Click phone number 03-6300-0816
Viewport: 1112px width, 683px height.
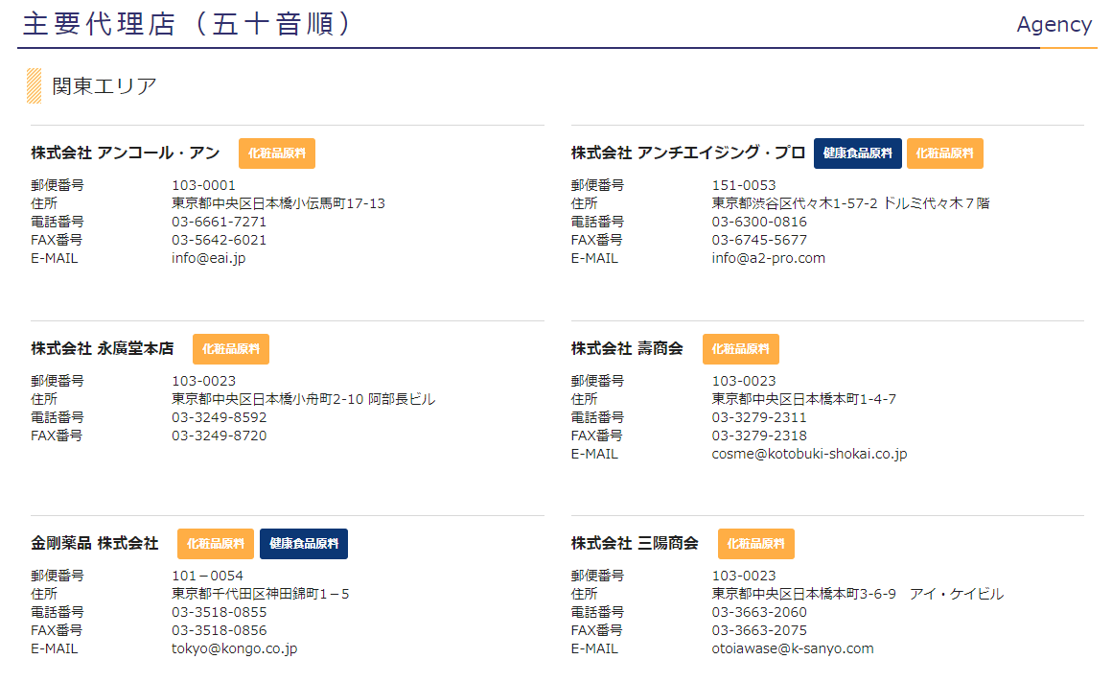click(759, 222)
